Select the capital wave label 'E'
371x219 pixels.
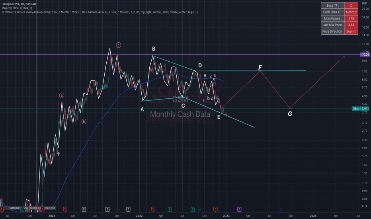(219, 117)
